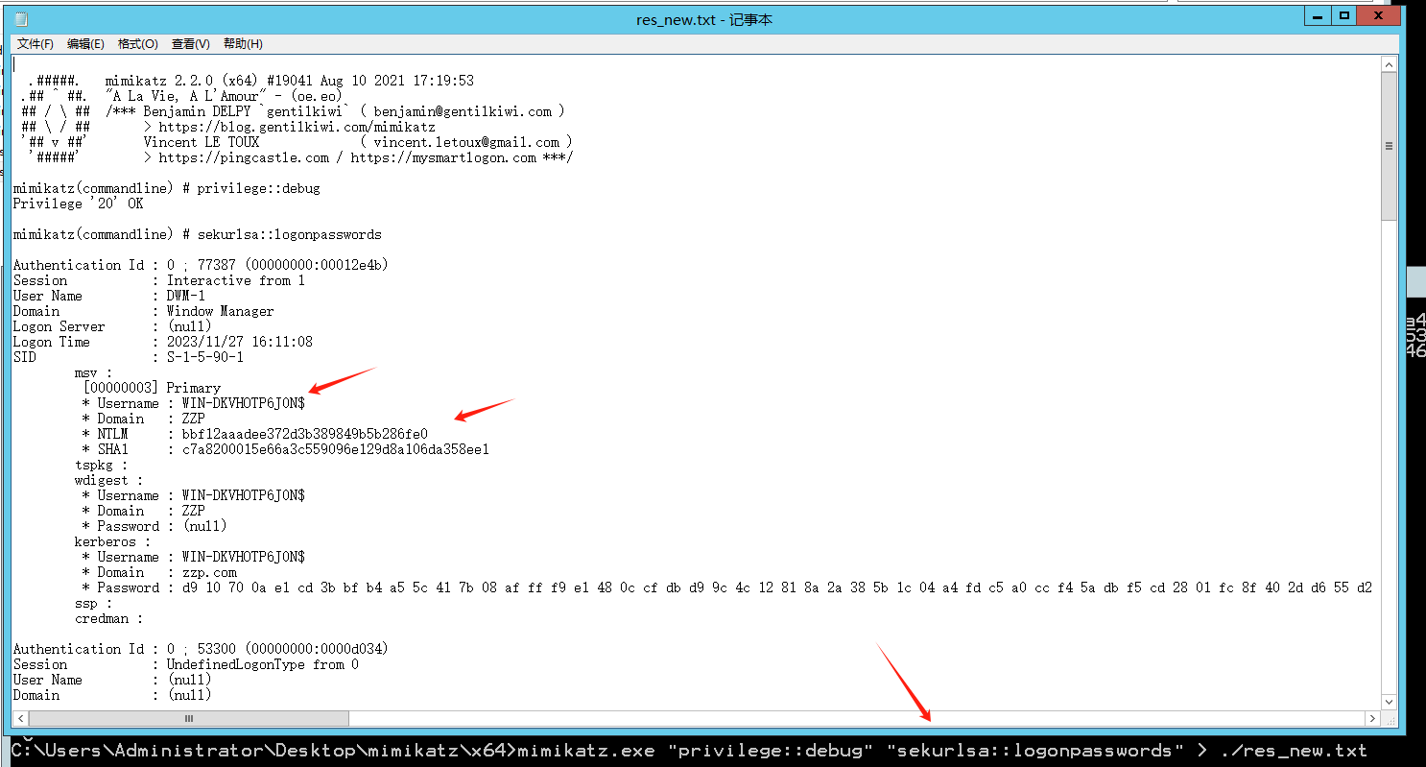Click the Window Manager domain value
Screen dimensions: 1426x767
[x=221, y=311]
